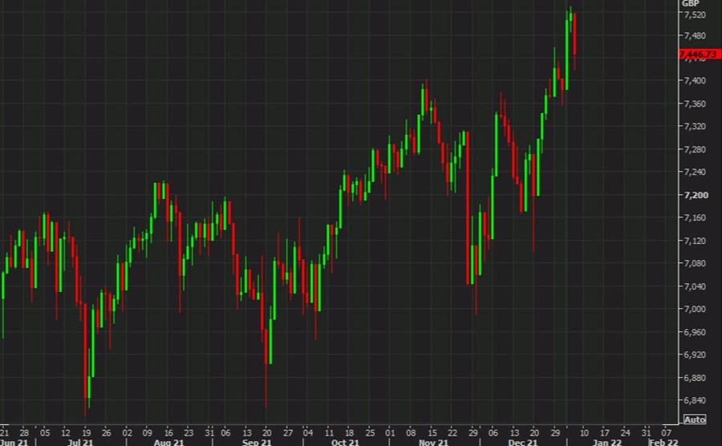Click the GBP currency label

[690, 3]
